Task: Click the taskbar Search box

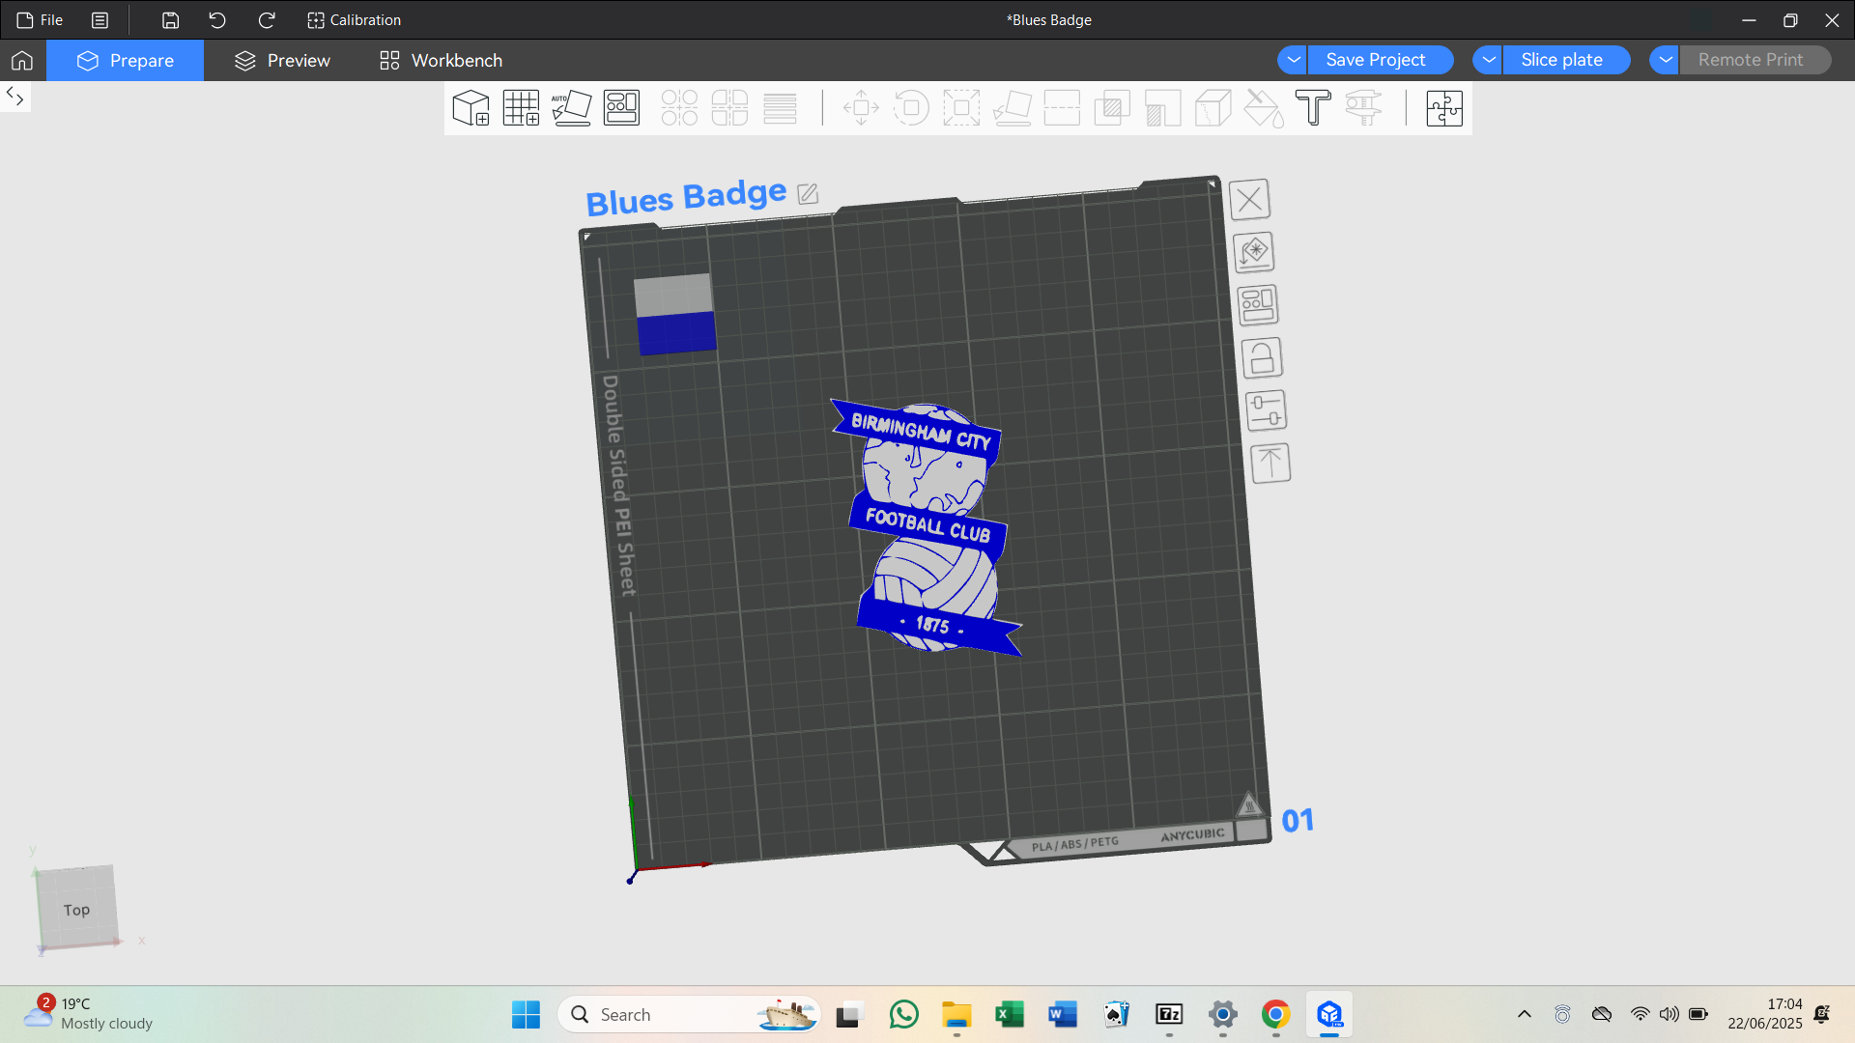Action: click(689, 1015)
